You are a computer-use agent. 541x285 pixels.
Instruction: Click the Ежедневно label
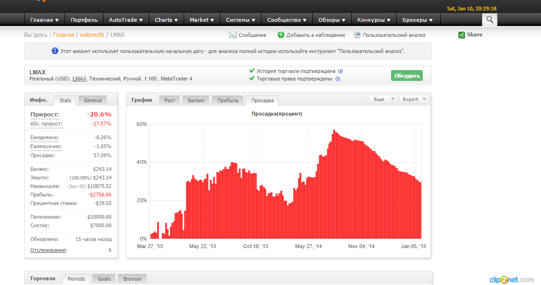click(45, 137)
